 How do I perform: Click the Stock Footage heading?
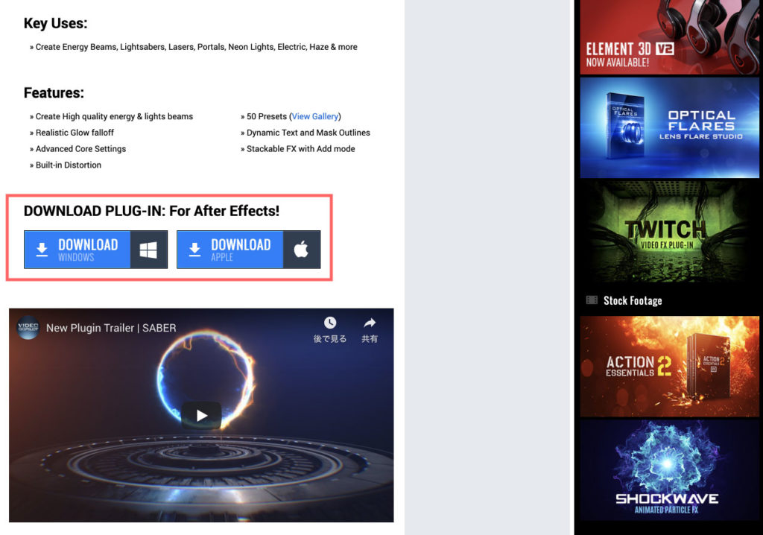coord(633,301)
